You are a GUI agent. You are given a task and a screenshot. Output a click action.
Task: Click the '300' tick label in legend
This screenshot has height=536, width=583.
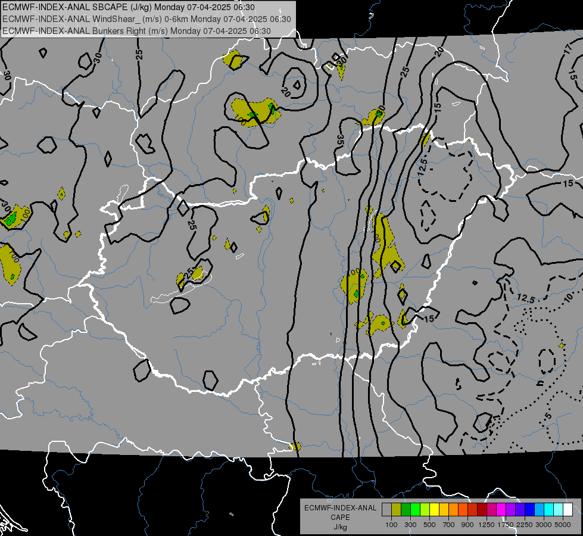(410, 525)
